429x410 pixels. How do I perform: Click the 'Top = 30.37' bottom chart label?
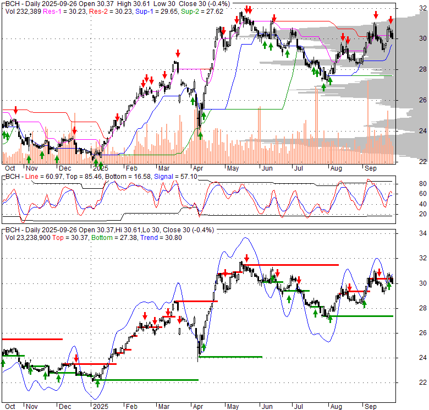[70, 238]
